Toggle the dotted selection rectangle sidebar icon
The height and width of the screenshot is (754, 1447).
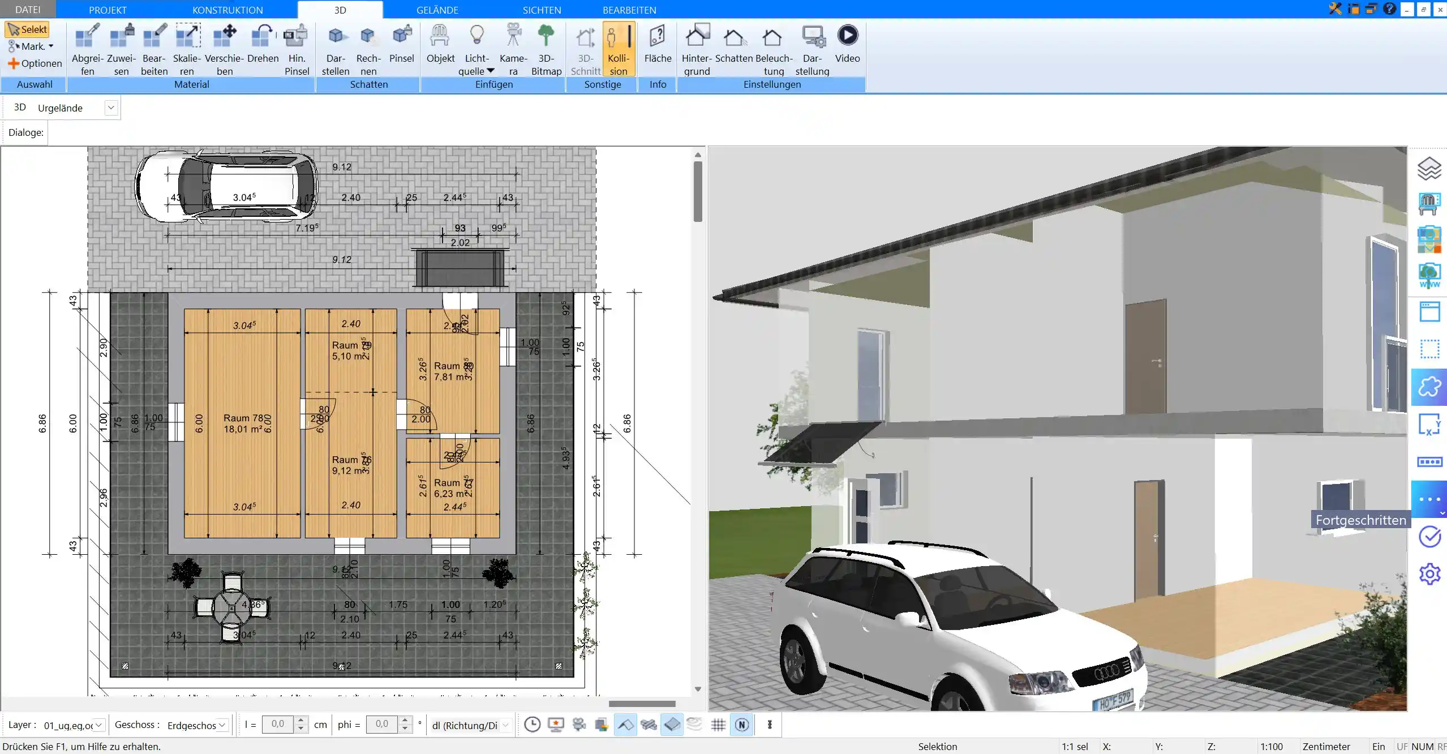1429,349
